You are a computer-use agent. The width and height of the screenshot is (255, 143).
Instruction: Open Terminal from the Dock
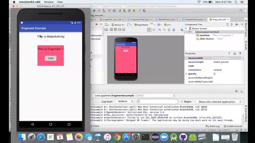pyautogui.click(x=145, y=137)
